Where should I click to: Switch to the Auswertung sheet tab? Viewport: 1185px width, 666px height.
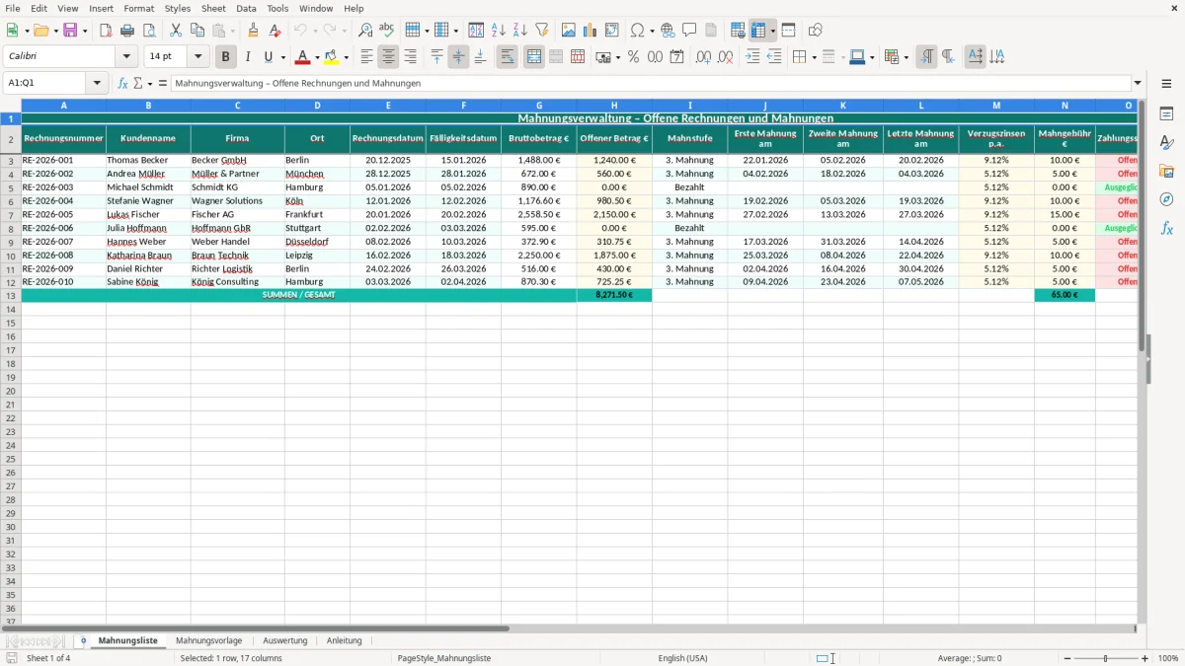(x=284, y=640)
